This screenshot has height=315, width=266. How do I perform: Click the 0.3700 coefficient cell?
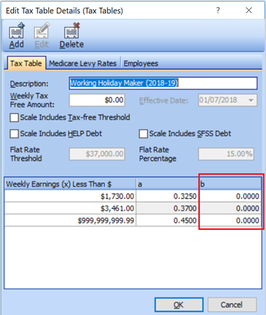coord(167,208)
